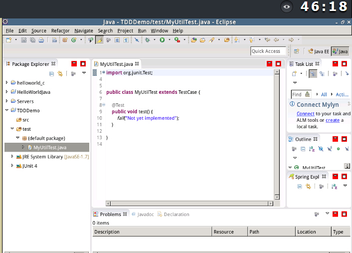Screen dimensions: 352x253
Task: Open the Source menu
Action: pos(39,30)
